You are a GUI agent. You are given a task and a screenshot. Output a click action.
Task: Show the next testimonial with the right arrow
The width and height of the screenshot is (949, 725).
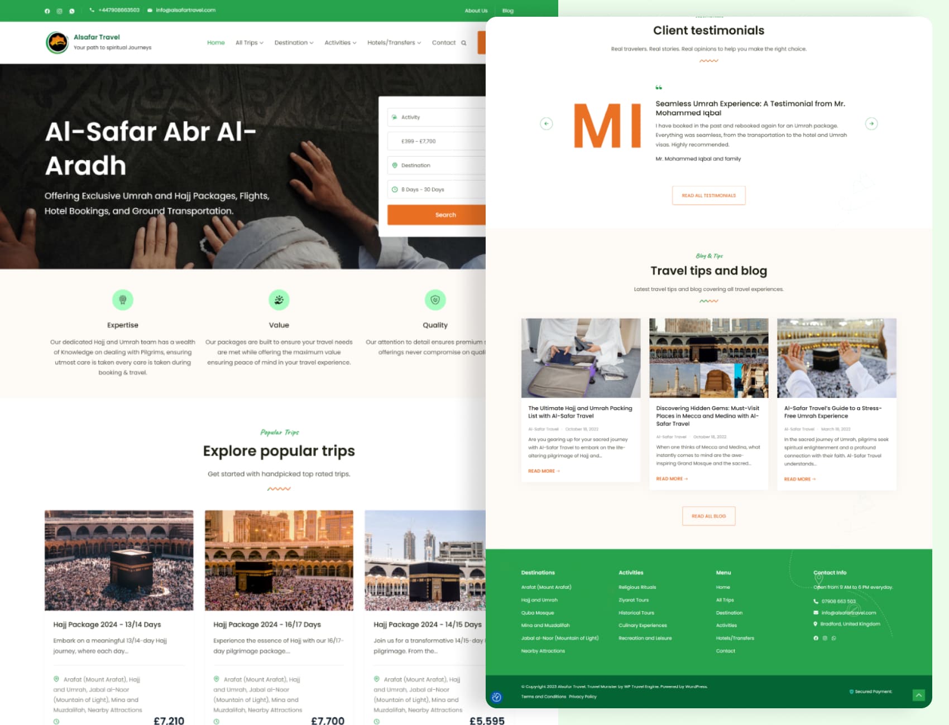(x=871, y=124)
